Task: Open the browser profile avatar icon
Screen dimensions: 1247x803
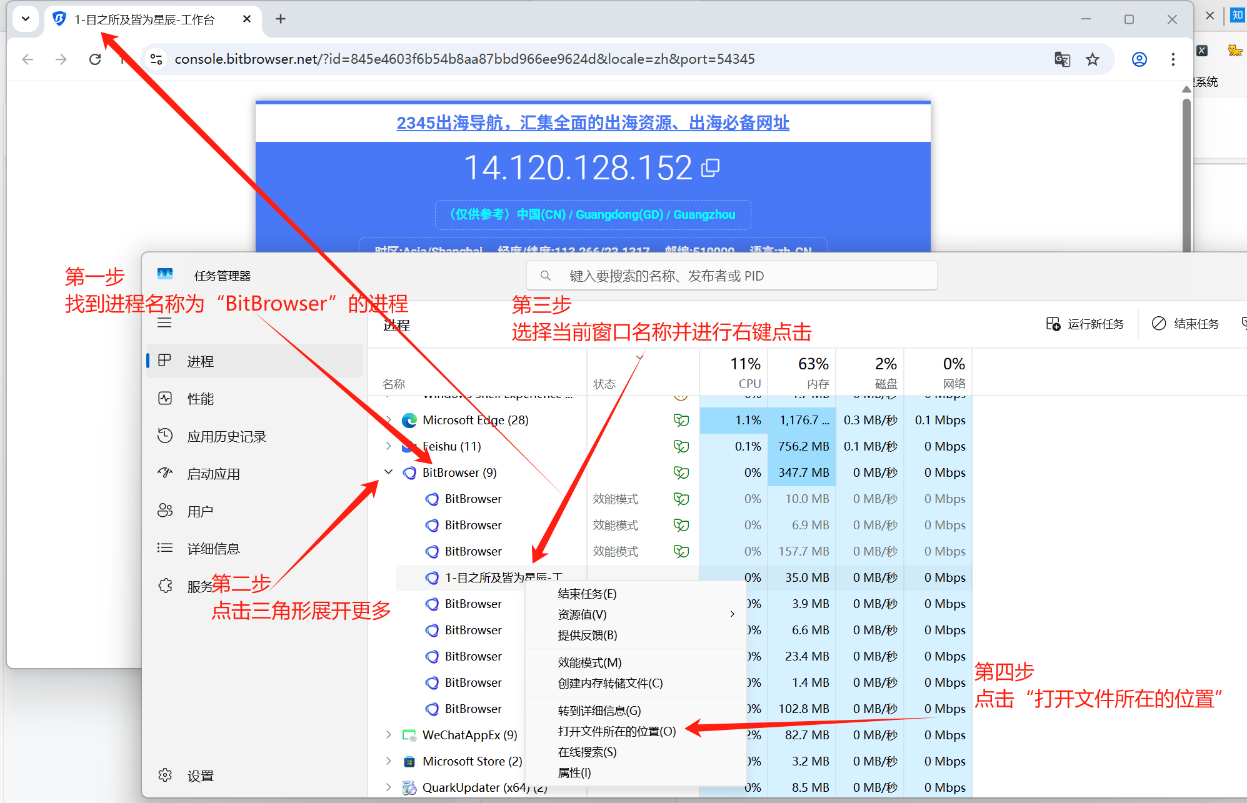Action: [1139, 59]
